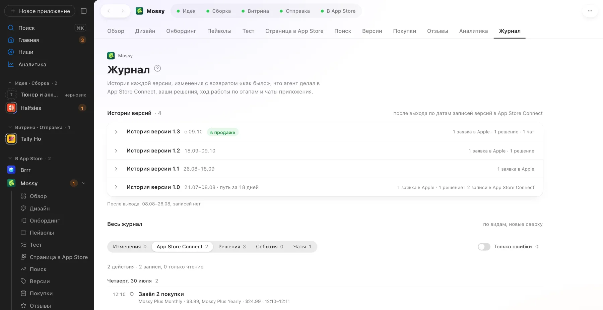Expand История версии 1.1 row

(x=325, y=169)
